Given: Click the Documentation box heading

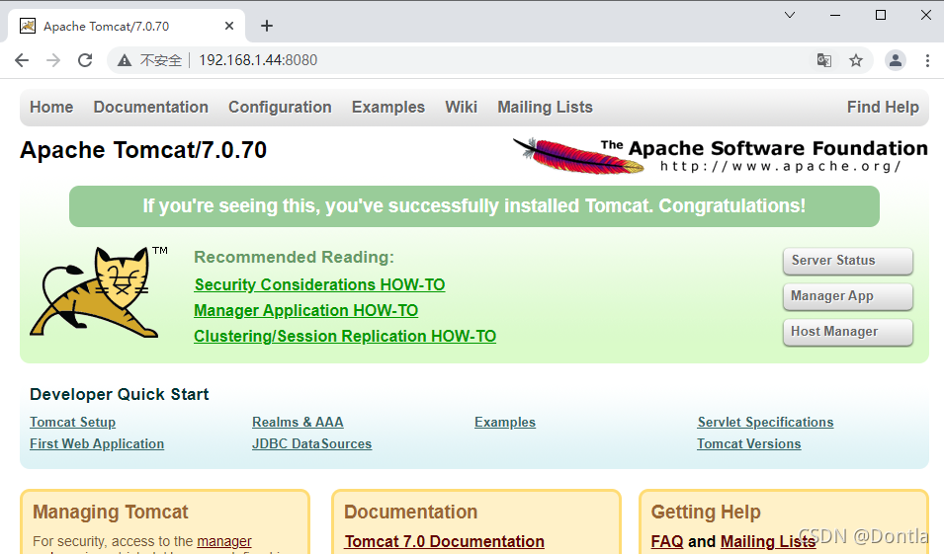Looking at the screenshot, I should tap(410, 512).
